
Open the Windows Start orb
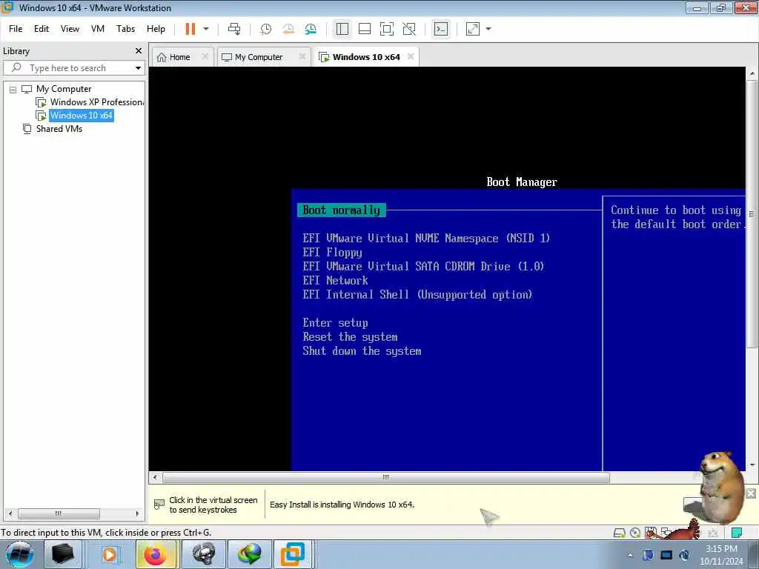20,554
